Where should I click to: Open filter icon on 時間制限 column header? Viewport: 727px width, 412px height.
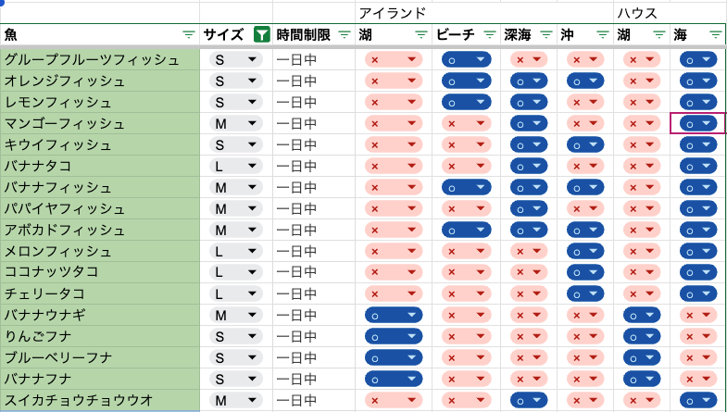coord(345,35)
